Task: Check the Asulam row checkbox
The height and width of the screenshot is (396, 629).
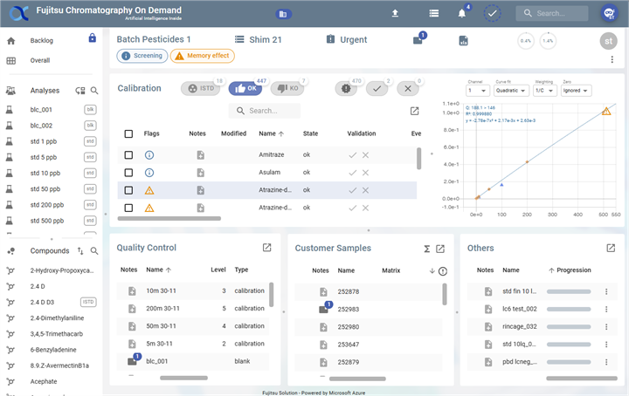Action: tap(128, 173)
